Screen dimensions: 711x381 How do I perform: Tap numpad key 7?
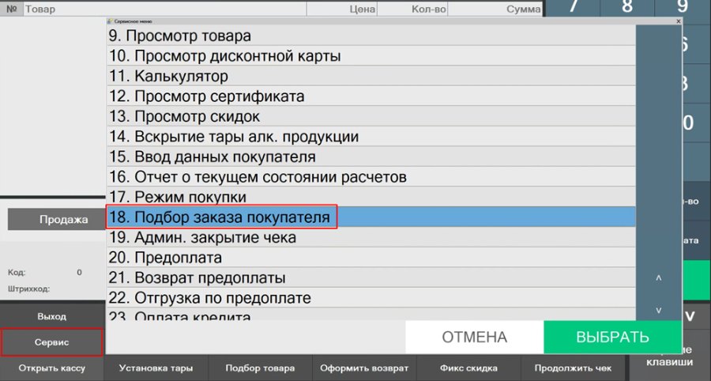pyautogui.click(x=574, y=6)
